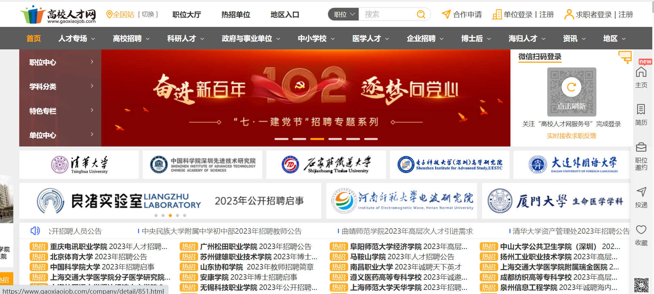This screenshot has width=654, height=294.
Task: Open 中国科学院深圳先进技术研究院 logo banner
Action: click(203, 165)
